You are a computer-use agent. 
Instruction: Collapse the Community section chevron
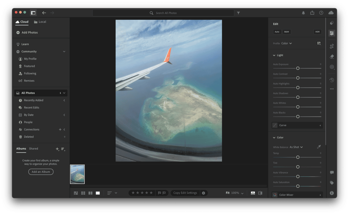pos(64,52)
